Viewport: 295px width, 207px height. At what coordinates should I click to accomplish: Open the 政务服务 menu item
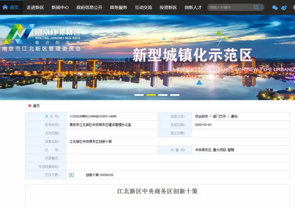pos(119,8)
